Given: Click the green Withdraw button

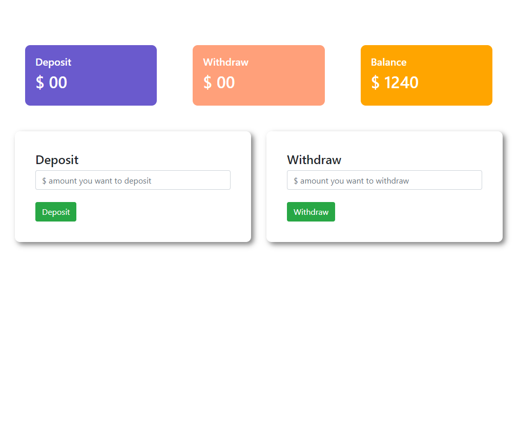Looking at the screenshot, I should 311,212.
